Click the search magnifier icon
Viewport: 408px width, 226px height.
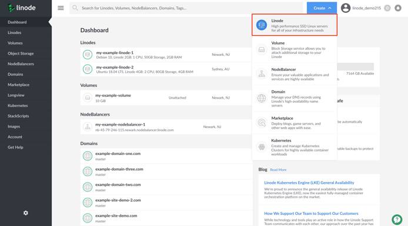tap(75, 8)
